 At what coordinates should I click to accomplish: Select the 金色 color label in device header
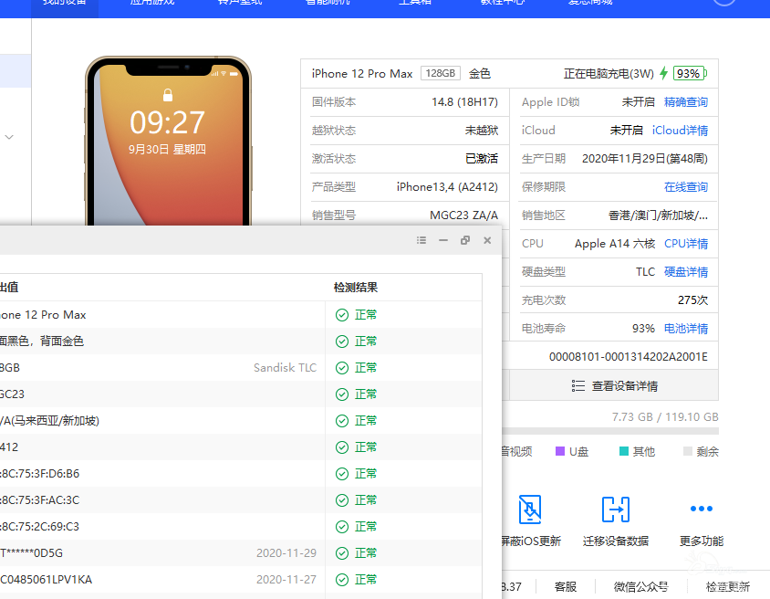480,74
